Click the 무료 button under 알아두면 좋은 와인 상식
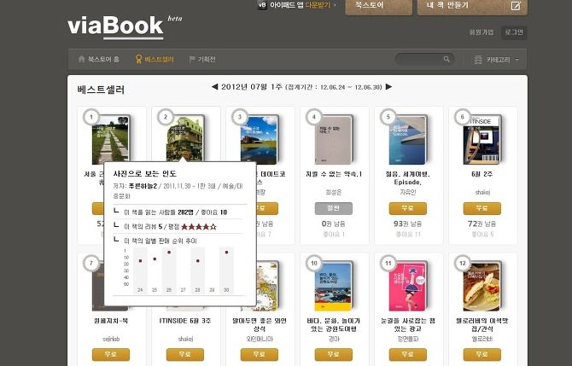Screen dimensions: 572x366 point(260,354)
